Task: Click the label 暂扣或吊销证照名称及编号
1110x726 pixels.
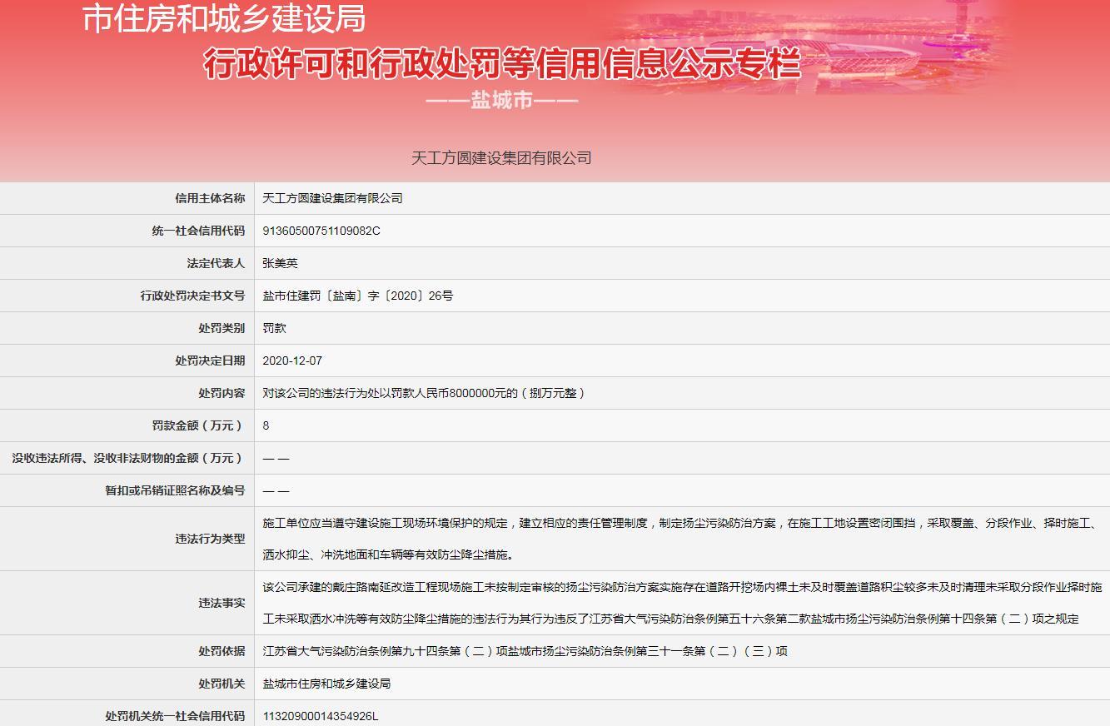Action: pos(175,490)
